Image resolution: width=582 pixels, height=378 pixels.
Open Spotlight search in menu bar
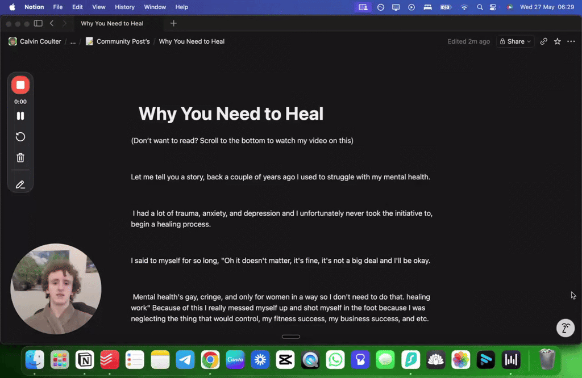pyautogui.click(x=480, y=7)
